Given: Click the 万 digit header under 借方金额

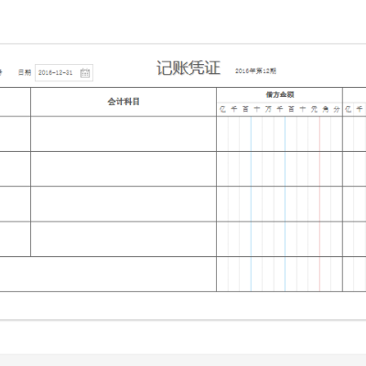Looking at the screenshot, I should pyautogui.click(x=268, y=109).
